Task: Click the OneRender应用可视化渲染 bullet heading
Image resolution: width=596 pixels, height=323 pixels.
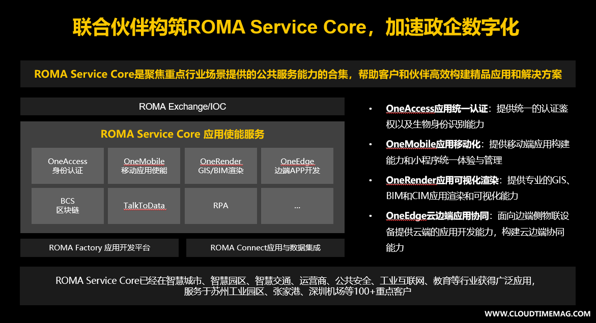Action: pos(442,180)
